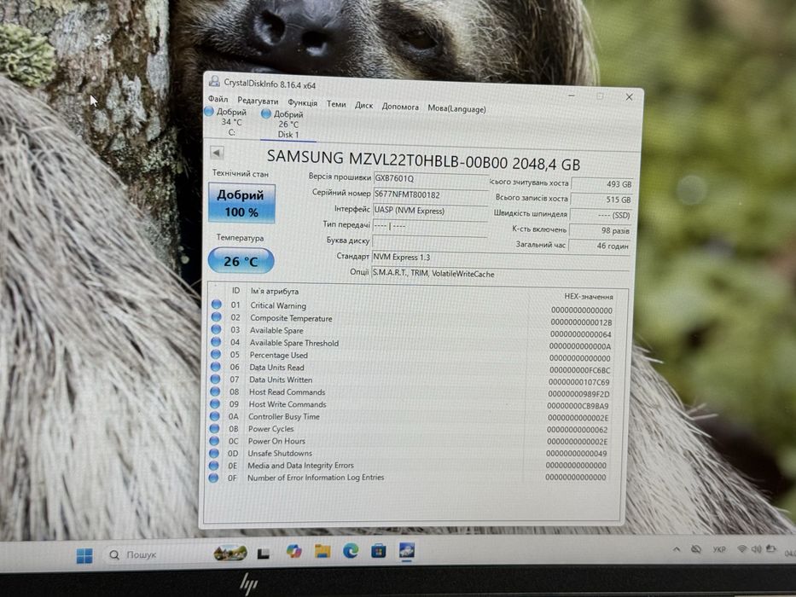Click the УКР language indicator in tray
This screenshot has height=597, width=796.
pos(719,549)
